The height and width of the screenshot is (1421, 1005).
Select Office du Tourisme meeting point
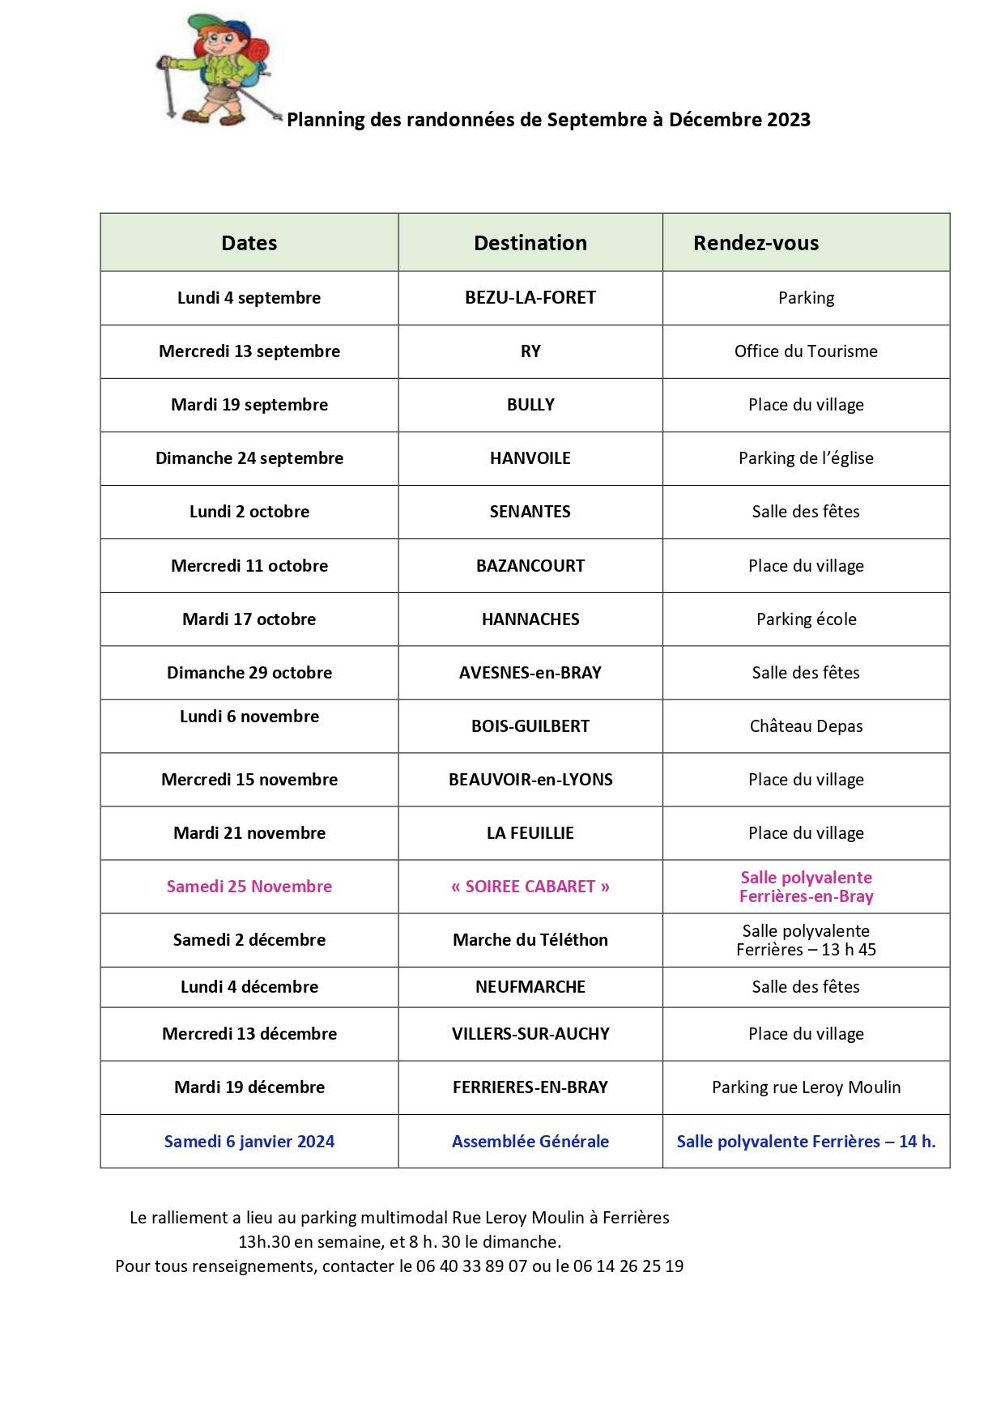pyautogui.click(x=806, y=351)
